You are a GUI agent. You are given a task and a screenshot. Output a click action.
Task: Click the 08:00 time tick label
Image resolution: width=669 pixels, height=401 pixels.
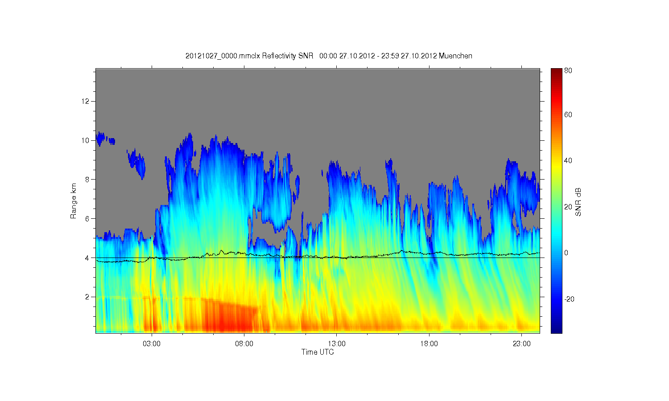pos(244,344)
